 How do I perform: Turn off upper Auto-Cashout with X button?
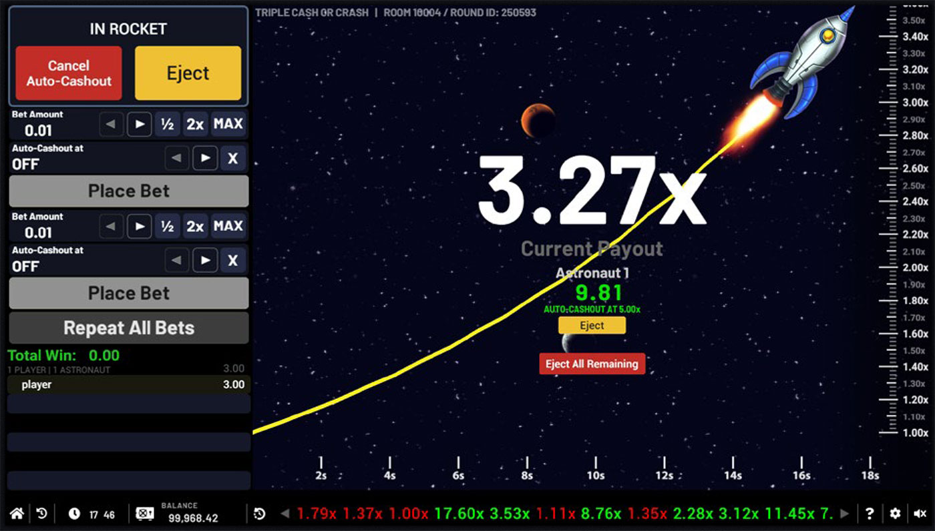(232, 158)
